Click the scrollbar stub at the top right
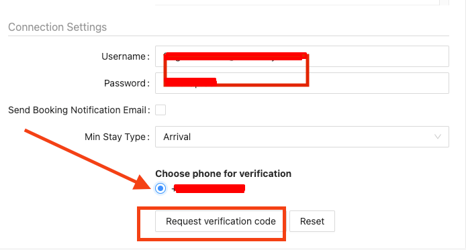The image size is (466, 250). pos(445,3)
